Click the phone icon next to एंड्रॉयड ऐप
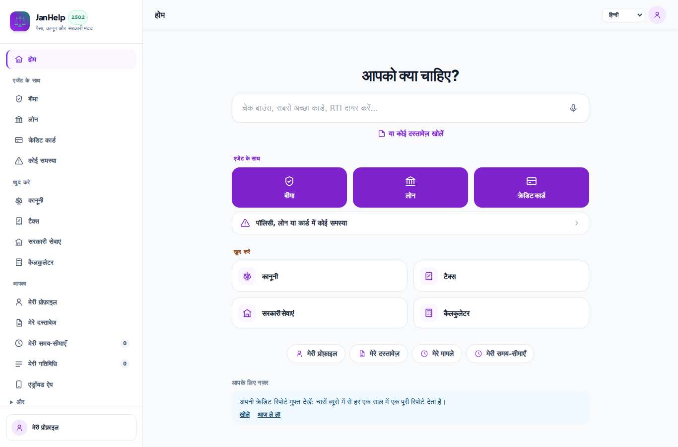The width and height of the screenshot is (678, 447). 19,384
